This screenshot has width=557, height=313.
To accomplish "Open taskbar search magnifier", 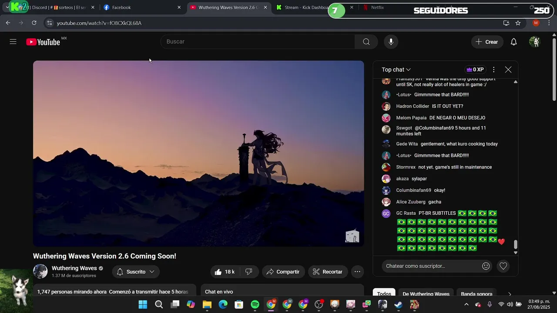I will tap(159, 305).
